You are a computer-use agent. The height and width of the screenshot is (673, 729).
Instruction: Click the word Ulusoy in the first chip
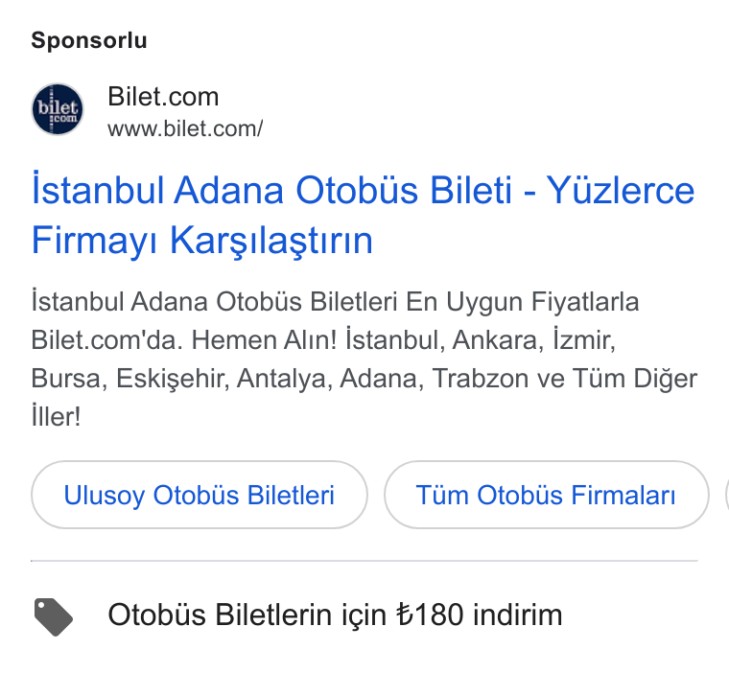(105, 496)
